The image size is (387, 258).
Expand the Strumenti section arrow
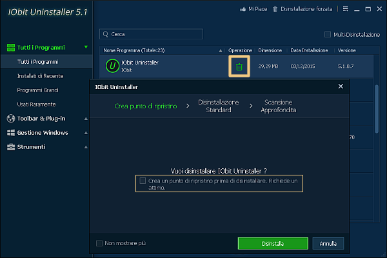(86, 147)
